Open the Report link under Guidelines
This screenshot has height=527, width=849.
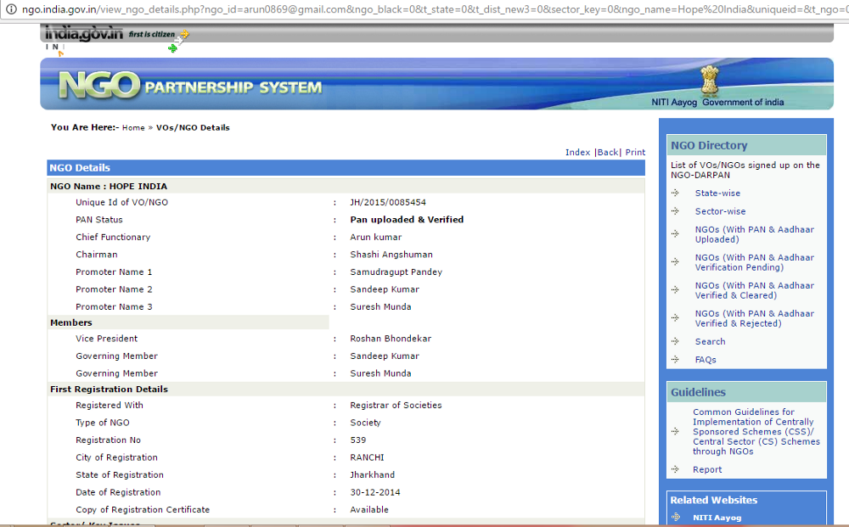[707, 469]
